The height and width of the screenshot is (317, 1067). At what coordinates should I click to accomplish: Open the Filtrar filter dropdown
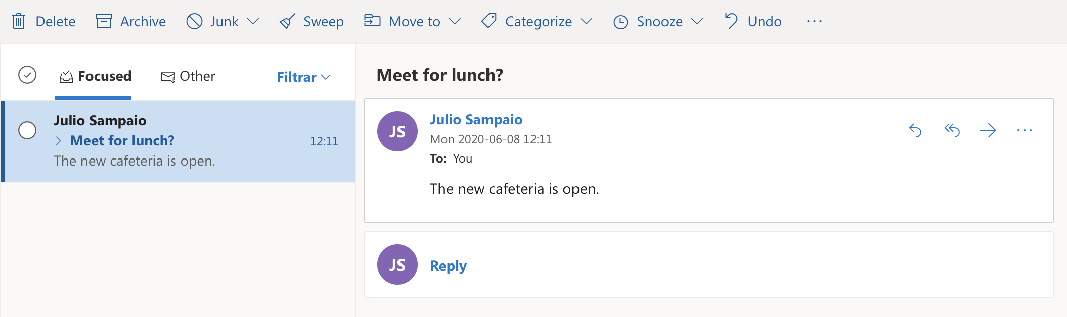click(x=303, y=77)
